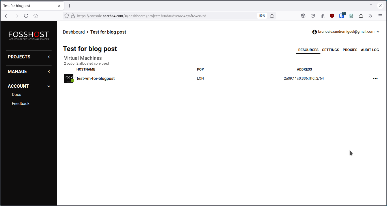The width and height of the screenshot is (387, 206).
Task: Select the ACCOUNT sidebar section
Action: pyautogui.click(x=18, y=86)
